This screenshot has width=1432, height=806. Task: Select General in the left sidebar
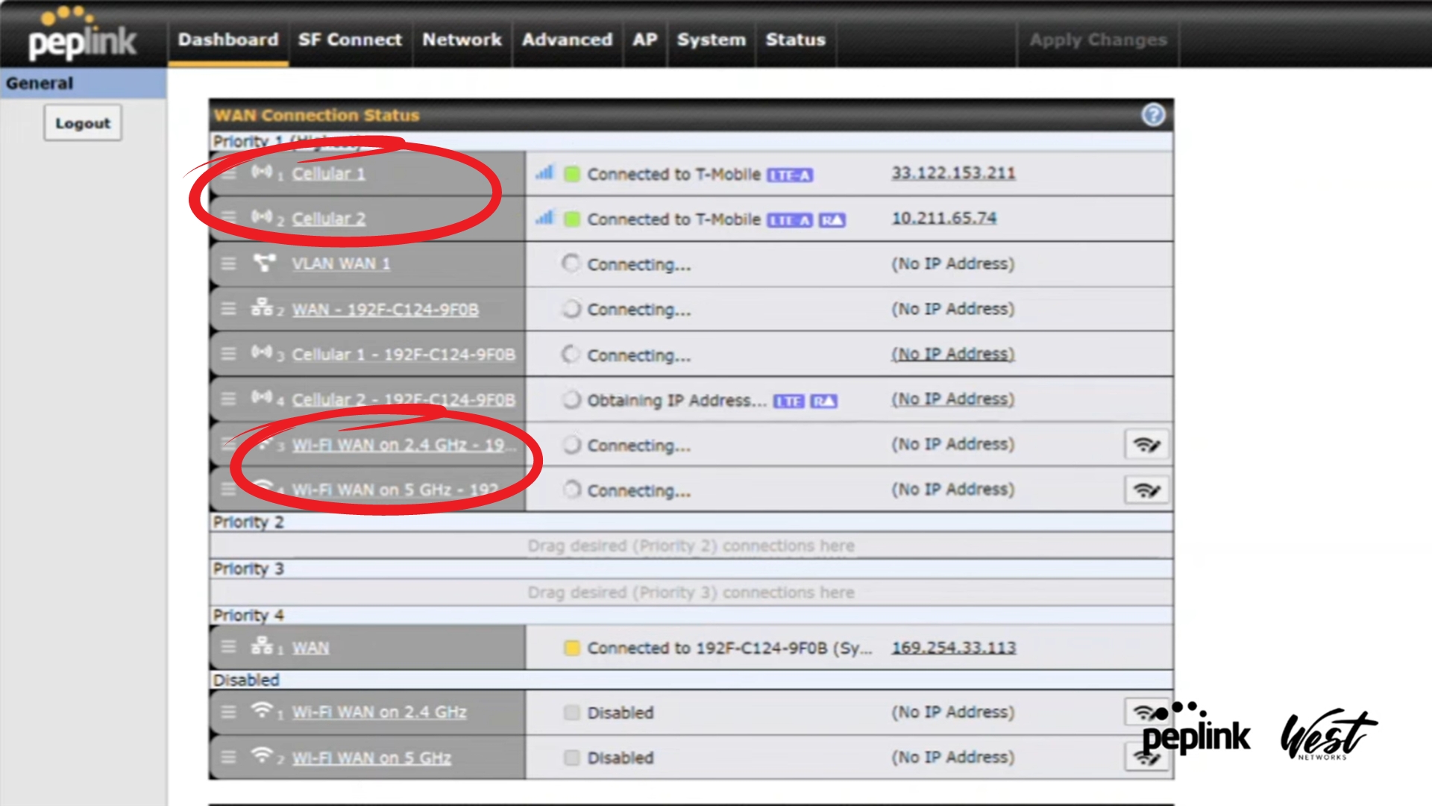(40, 84)
